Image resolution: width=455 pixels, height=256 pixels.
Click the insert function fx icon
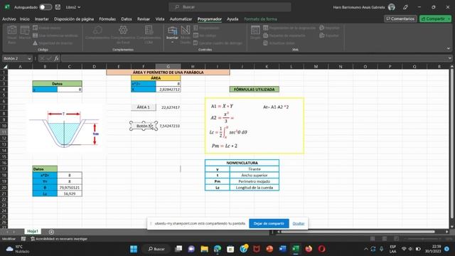(x=56, y=58)
